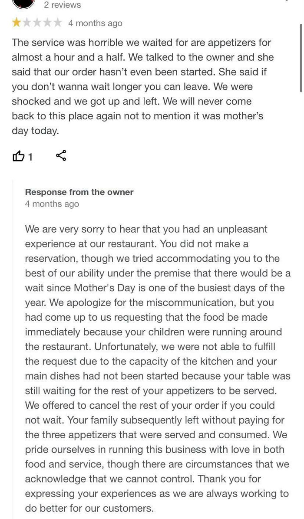304x519 pixels.
Task: Open the share icon beside the like button
Action: (61, 155)
